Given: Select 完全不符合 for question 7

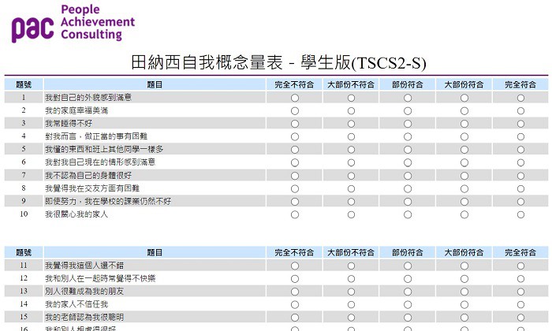Looking at the screenshot, I should point(295,176).
